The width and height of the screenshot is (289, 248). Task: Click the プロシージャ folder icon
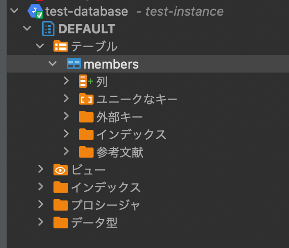point(61,205)
